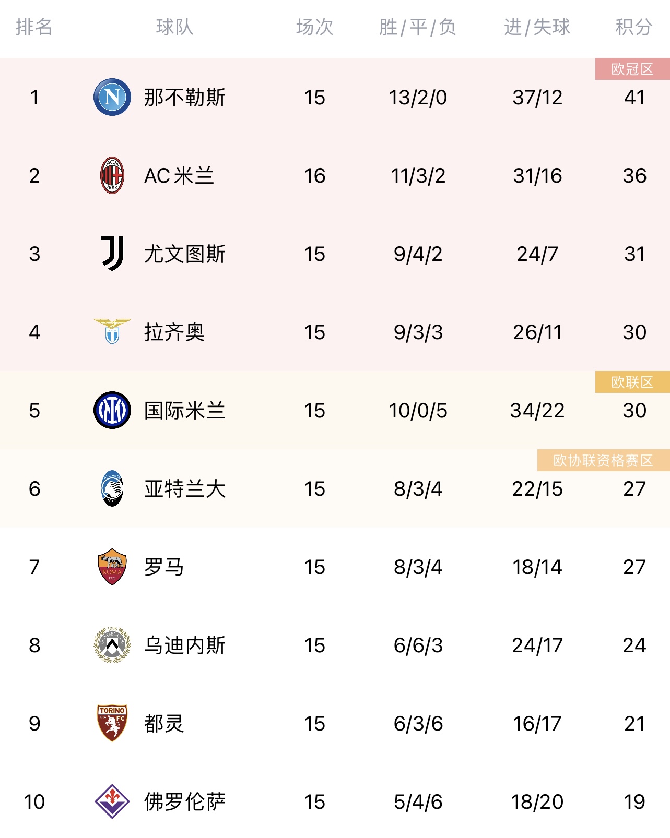
Task: Tap the 欧冠区 zone label
Action: 632,69
